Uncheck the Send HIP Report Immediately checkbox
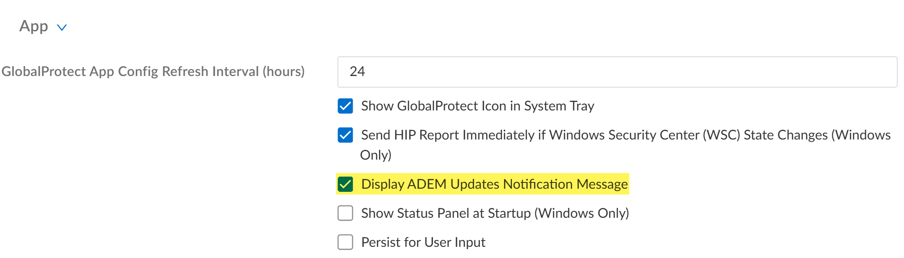The height and width of the screenshot is (258, 904). (x=345, y=135)
